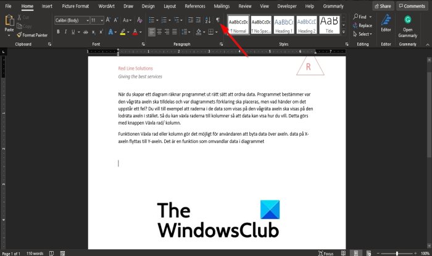
Task: Apply strikethrough formatting
Action: (x=86, y=32)
